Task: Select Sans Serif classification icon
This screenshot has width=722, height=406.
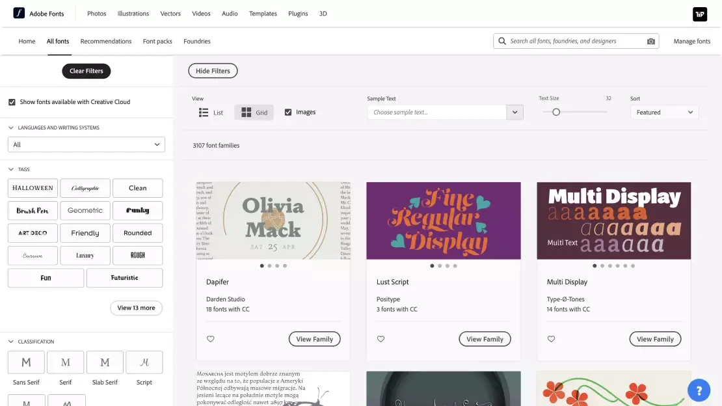Action: (x=26, y=362)
